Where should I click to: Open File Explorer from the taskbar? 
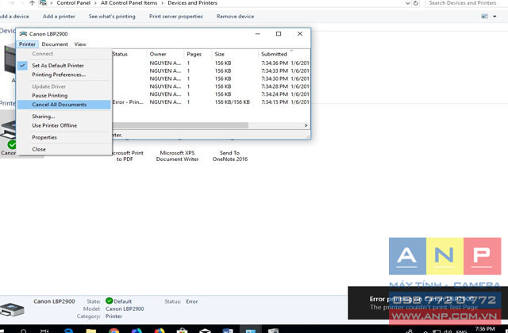point(91,331)
